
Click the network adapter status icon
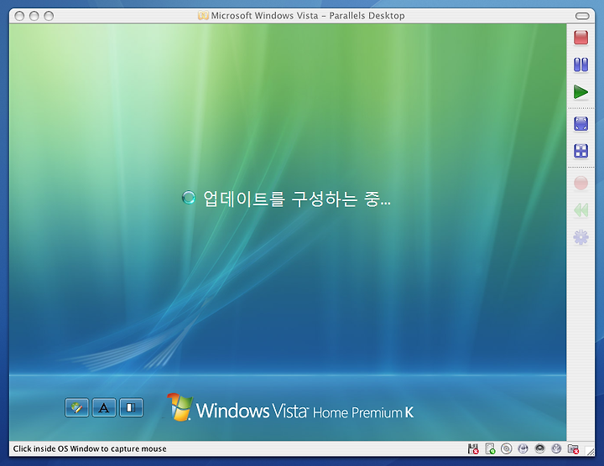523,448
